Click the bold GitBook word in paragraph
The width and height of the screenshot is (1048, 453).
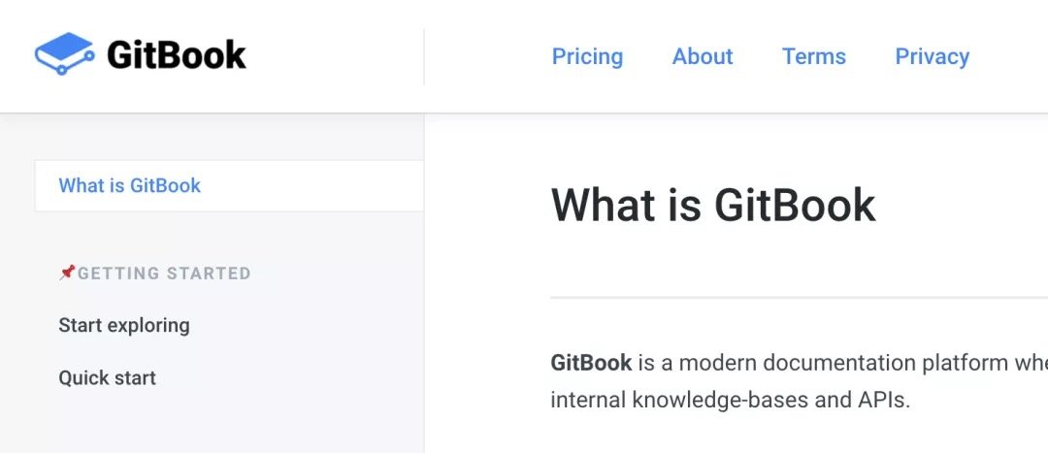click(591, 363)
